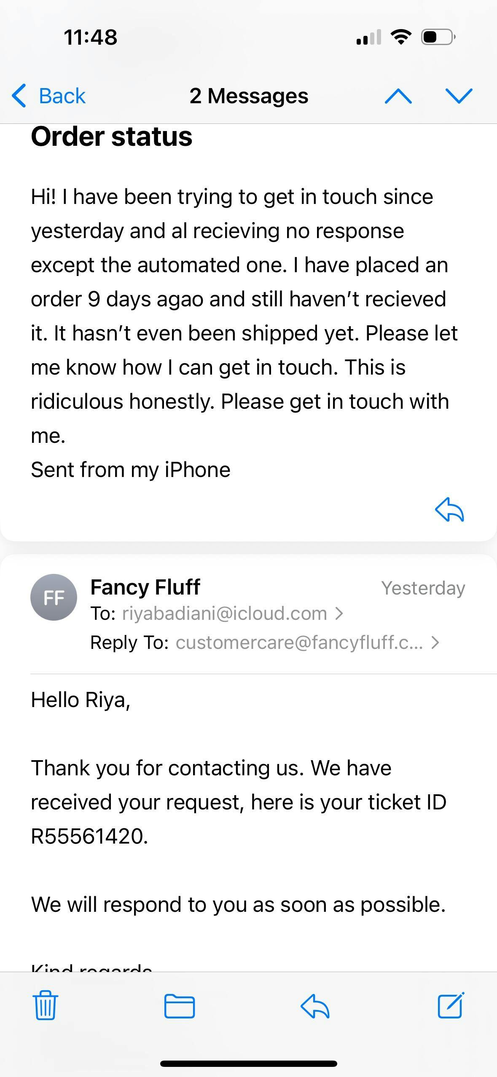497x1077 pixels.
Task: Go to previous message with up arrow
Action: click(x=398, y=96)
